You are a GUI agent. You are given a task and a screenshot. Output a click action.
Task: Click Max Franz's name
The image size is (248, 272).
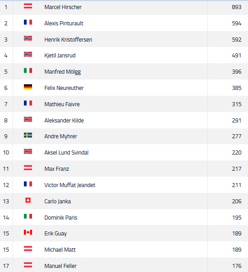click(57, 169)
